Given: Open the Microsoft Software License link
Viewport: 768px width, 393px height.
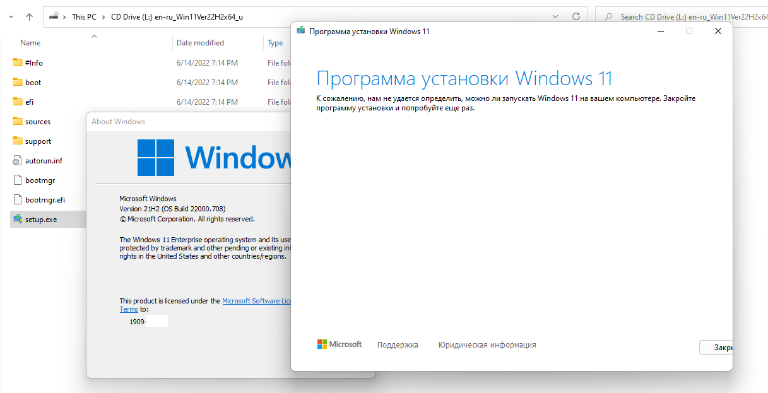Looking at the screenshot, I should pyautogui.click(x=256, y=301).
